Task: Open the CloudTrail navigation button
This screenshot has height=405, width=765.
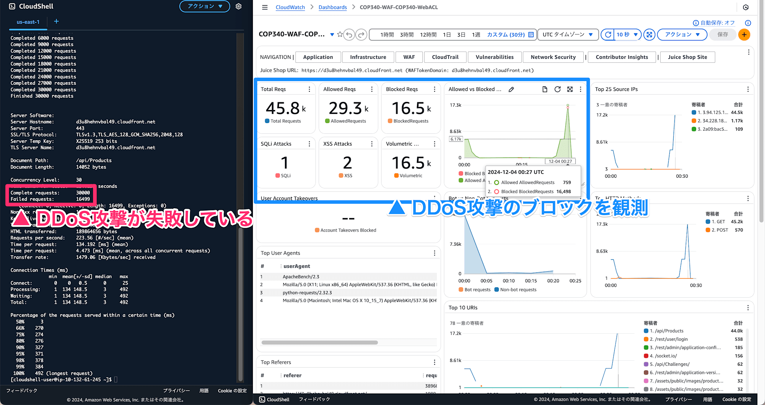Action: click(x=445, y=57)
